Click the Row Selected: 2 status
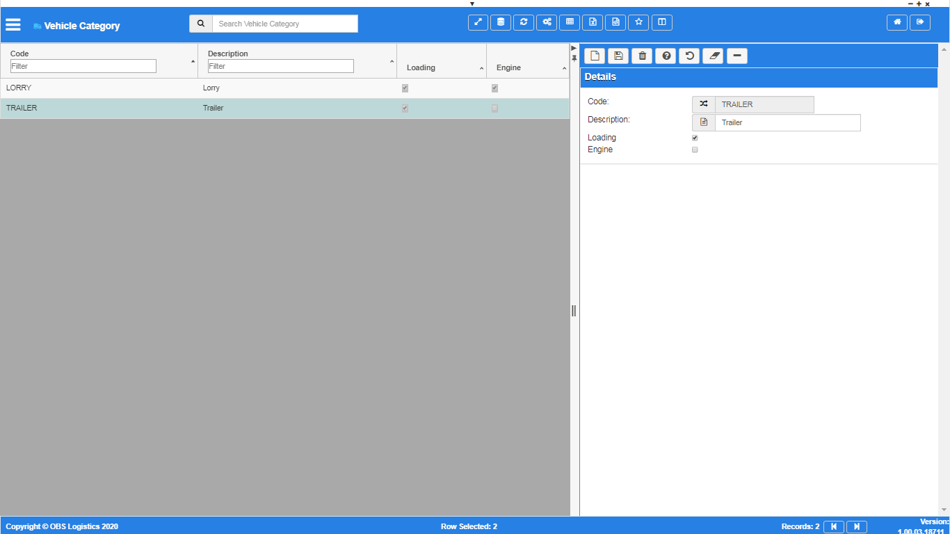 pyautogui.click(x=469, y=526)
